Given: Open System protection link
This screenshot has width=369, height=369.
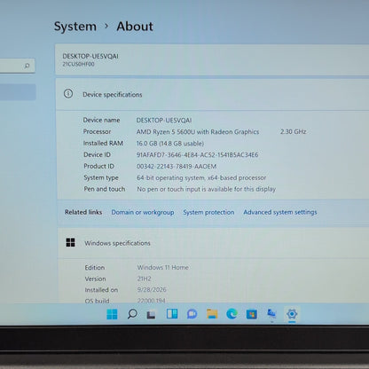Looking at the screenshot, I should [208, 212].
